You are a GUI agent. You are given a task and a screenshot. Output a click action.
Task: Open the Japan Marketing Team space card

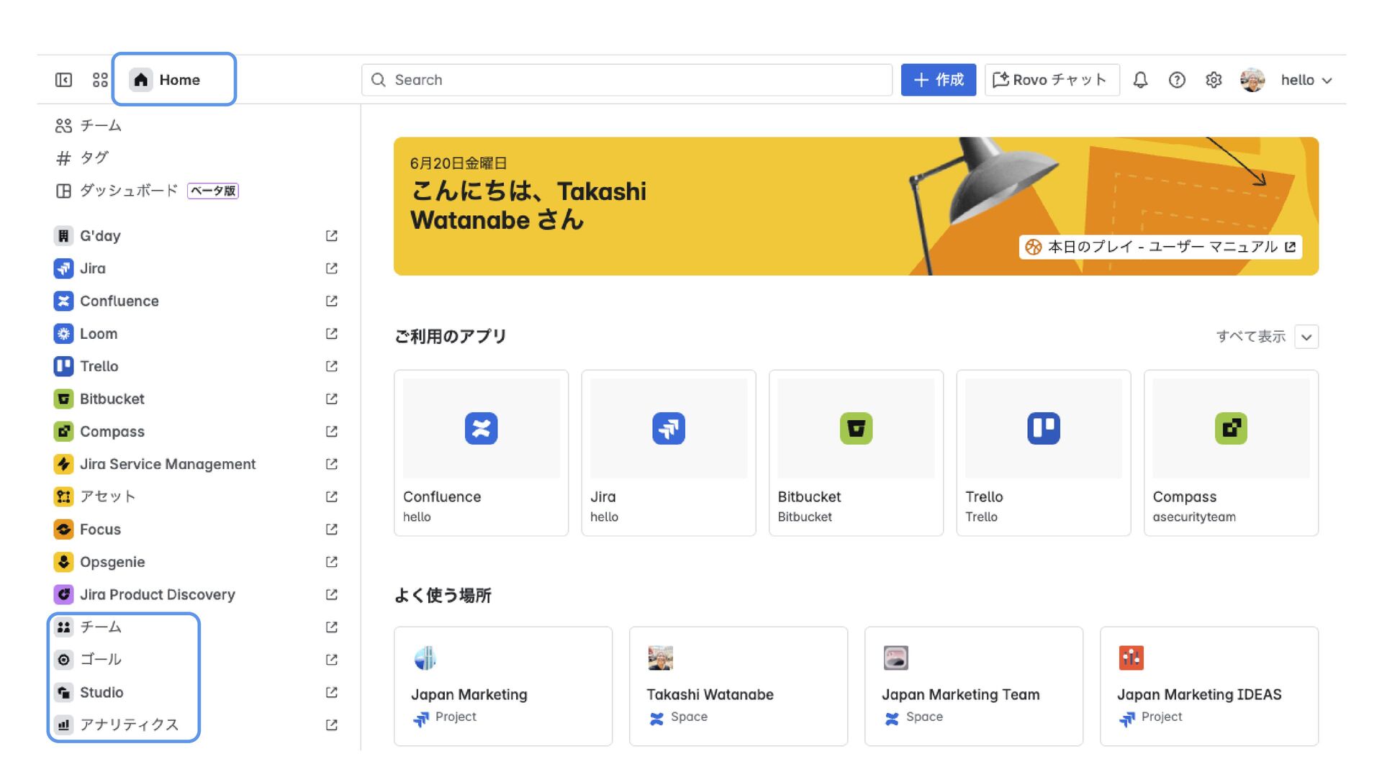coord(974,686)
